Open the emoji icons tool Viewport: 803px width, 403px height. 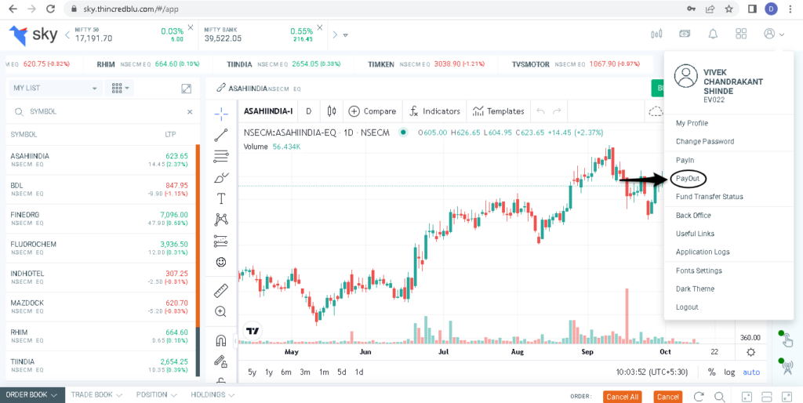click(221, 262)
